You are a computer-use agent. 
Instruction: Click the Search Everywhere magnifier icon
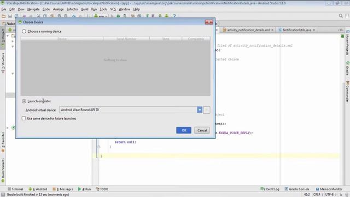[341, 16]
